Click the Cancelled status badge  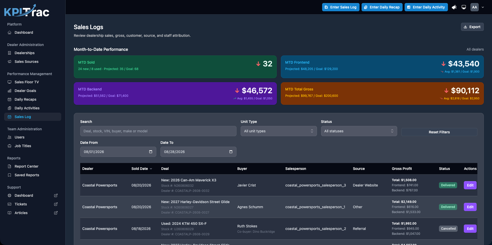448,229
